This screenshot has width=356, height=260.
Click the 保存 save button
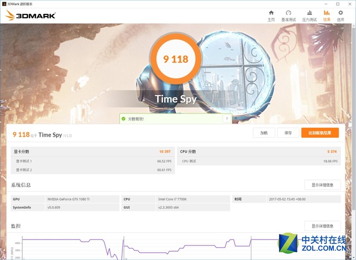tap(288, 133)
